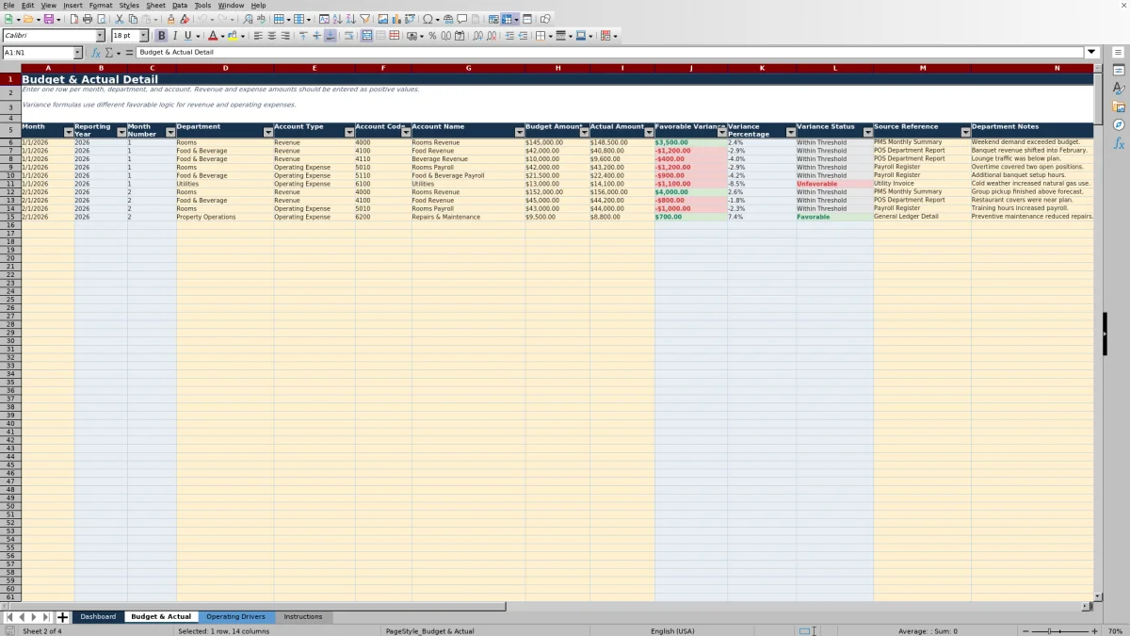
Task: Click the Insert Special Character omega icon
Action: (428, 19)
